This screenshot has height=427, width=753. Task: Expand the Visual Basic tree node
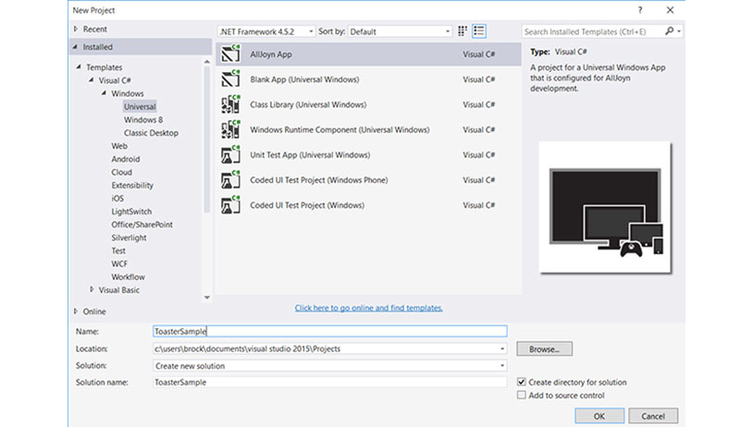click(x=92, y=289)
